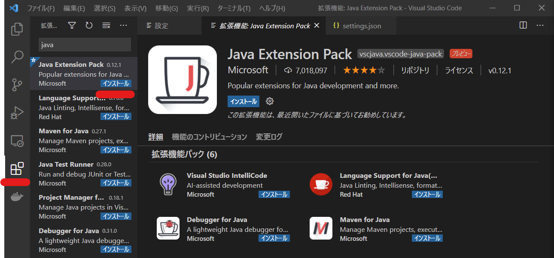Image resolution: width=554 pixels, height=258 pixels.
Task: Open the Run and Debug icon
Action: click(x=17, y=113)
